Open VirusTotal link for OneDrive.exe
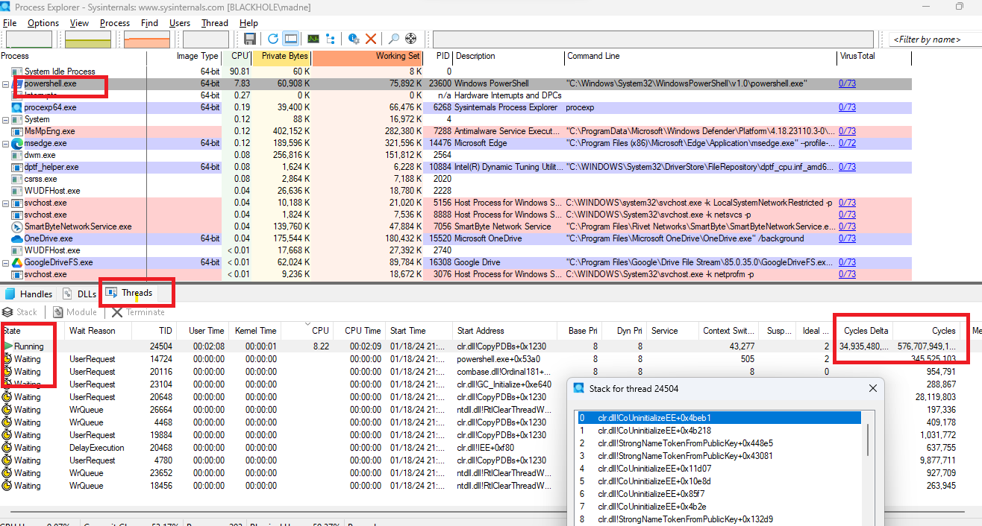The width and height of the screenshot is (982, 526). coord(847,238)
